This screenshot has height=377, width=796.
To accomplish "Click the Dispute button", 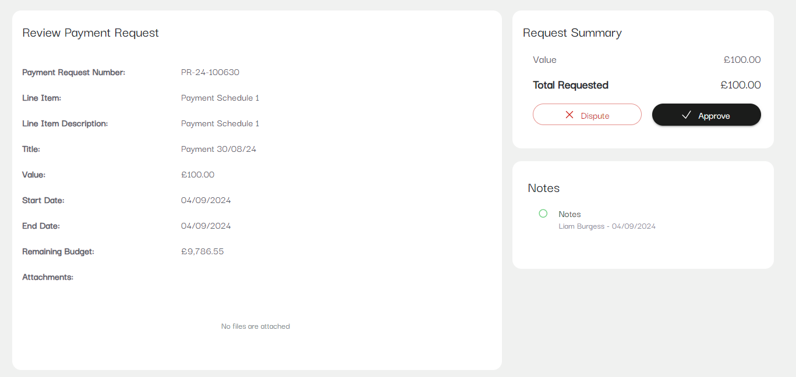I will pyautogui.click(x=587, y=115).
